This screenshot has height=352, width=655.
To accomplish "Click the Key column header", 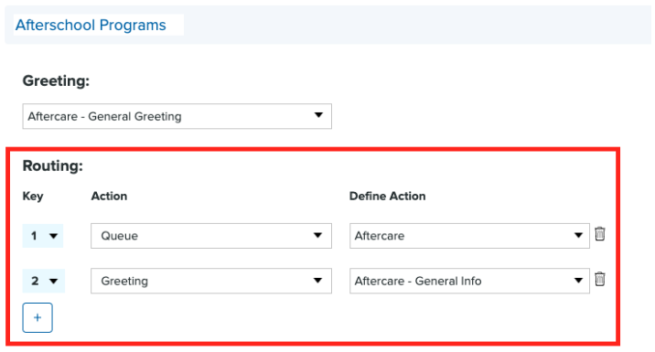I will click(x=33, y=197).
